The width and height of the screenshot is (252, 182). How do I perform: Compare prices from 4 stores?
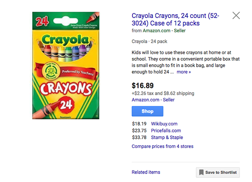pyautogui.click(x=163, y=146)
